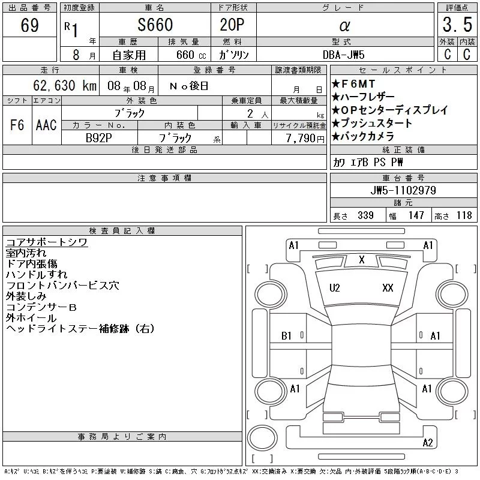Click the lot number 69
Screen dimensions: 480x480
pyautogui.click(x=29, y=25)
